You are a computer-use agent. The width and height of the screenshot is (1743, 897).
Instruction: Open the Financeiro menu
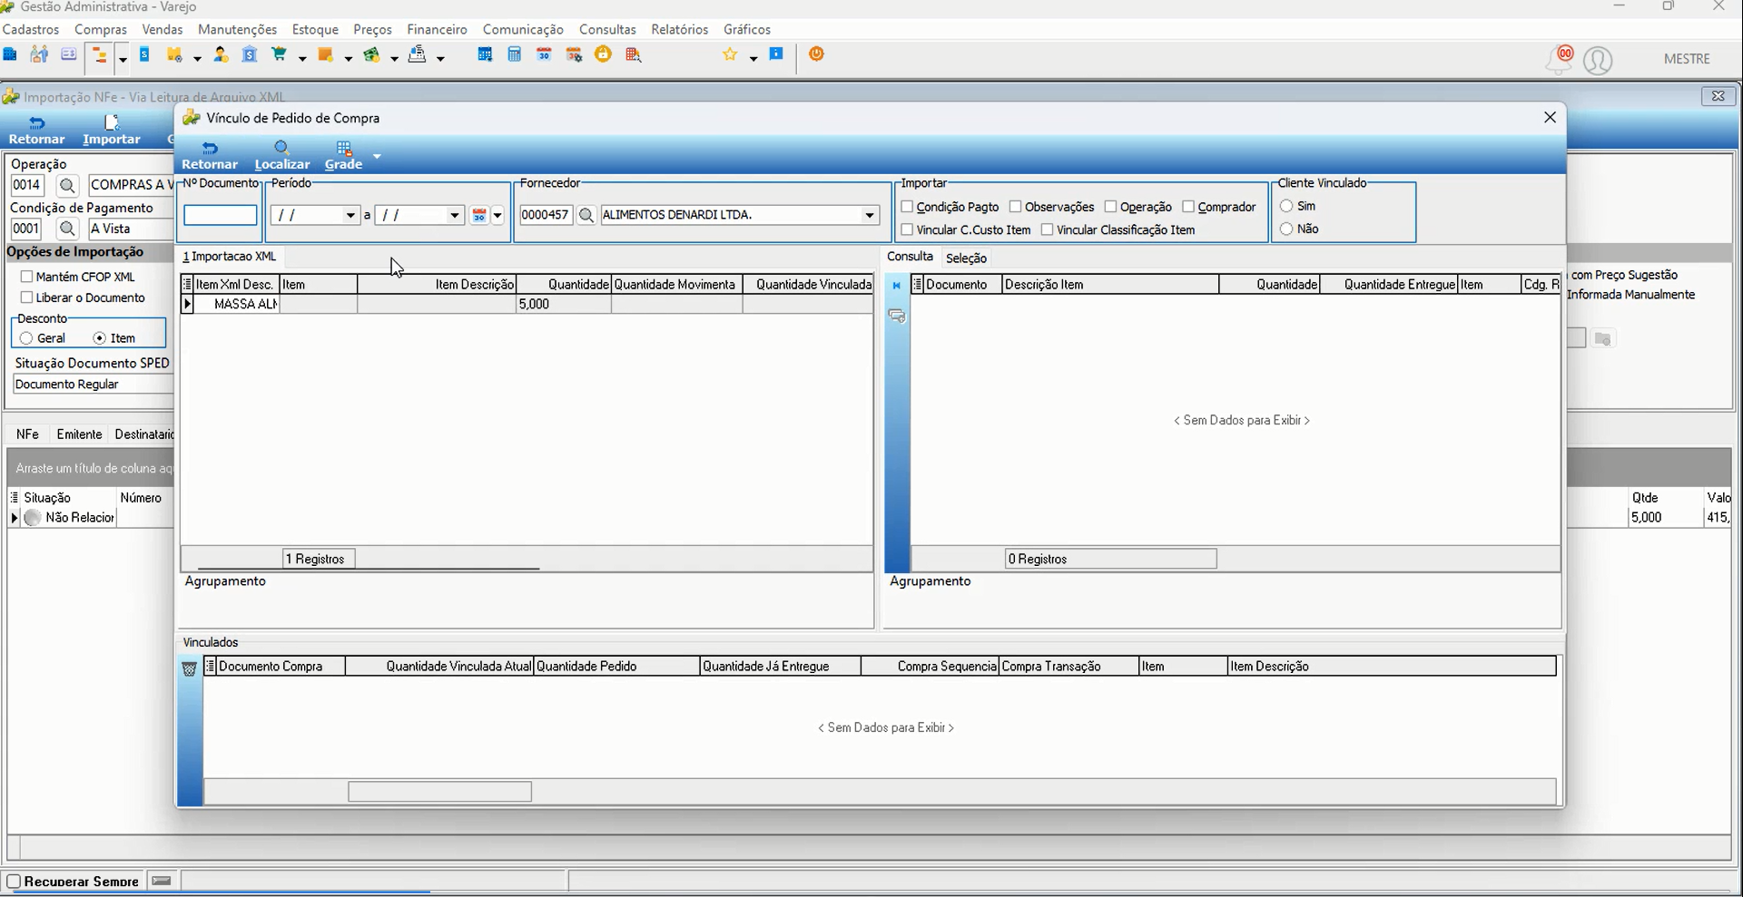(437, 29)
